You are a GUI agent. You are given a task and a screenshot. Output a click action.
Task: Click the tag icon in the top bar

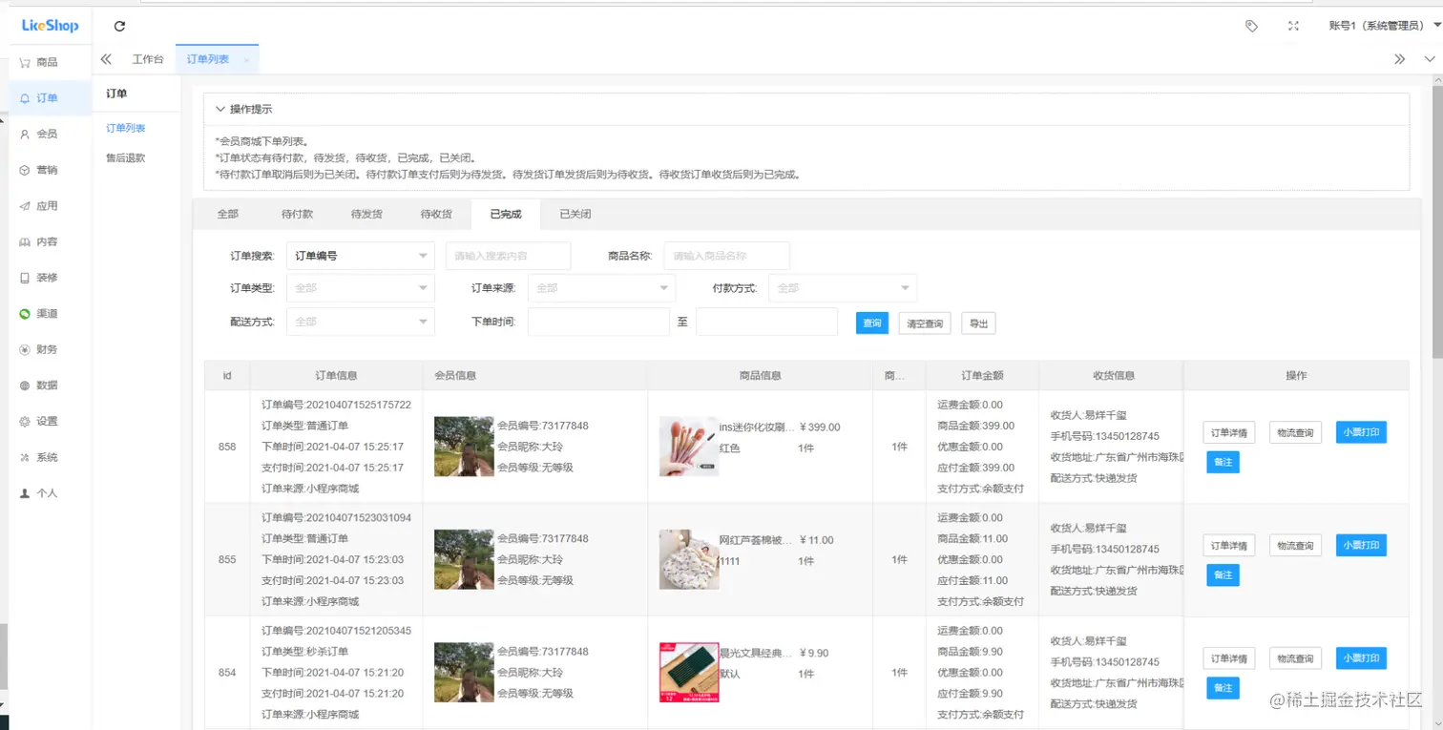click(x=1251, y=26)
